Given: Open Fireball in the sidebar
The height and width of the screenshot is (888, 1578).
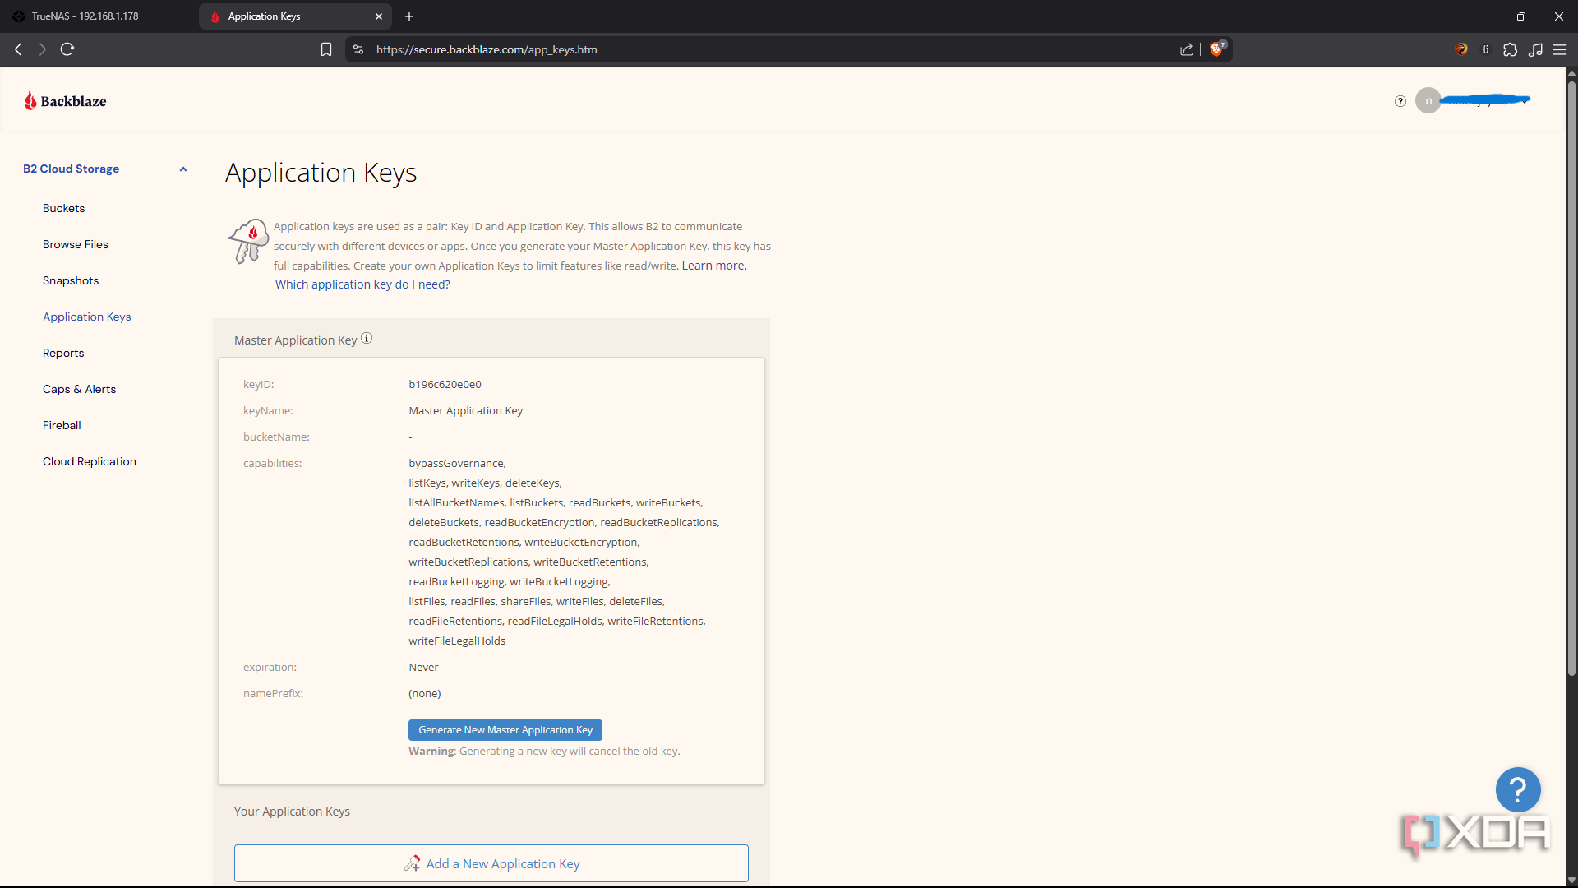Looking at the screenshot, I should pos(62,425).
